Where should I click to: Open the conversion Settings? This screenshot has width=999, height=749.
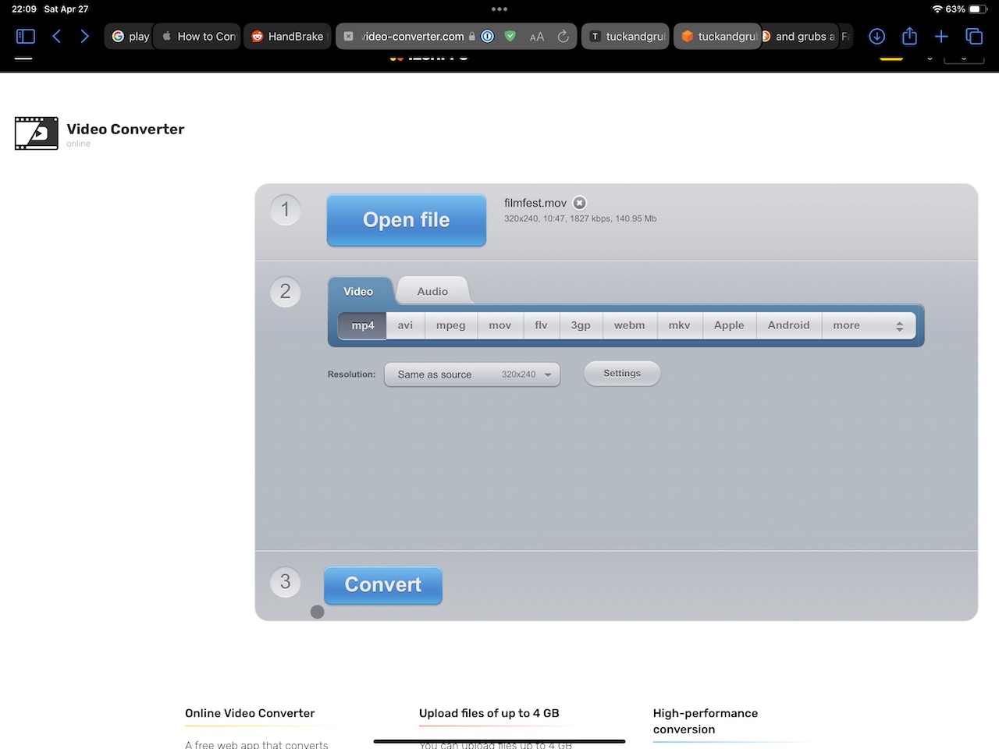tap(622, 374)
